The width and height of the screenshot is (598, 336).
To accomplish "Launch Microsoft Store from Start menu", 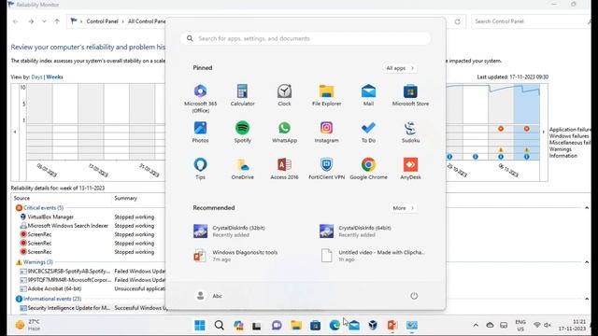I will [x=410, y=95].
